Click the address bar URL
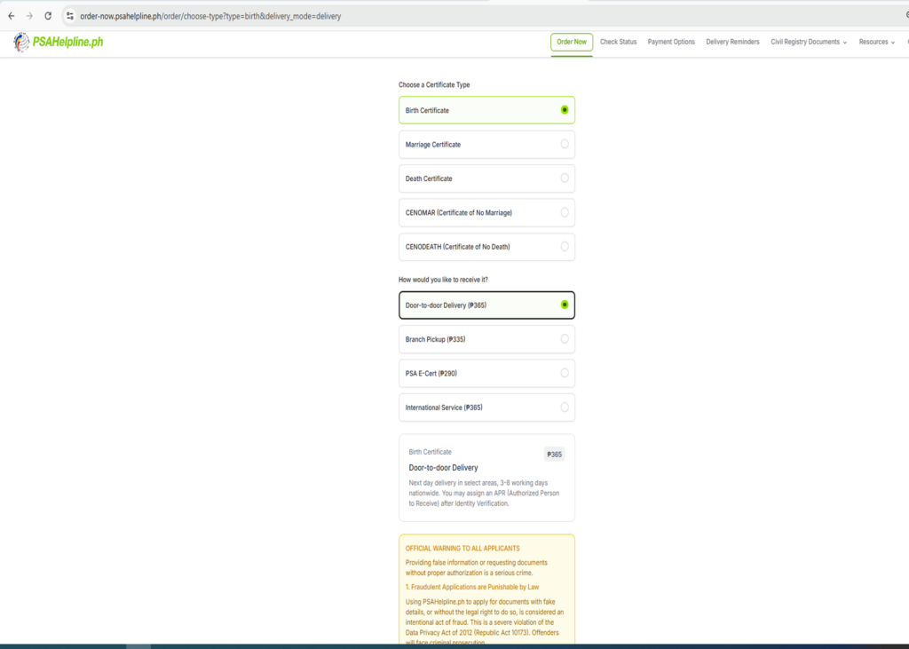This screenshot has width=909, height=649. pos(210,16)
